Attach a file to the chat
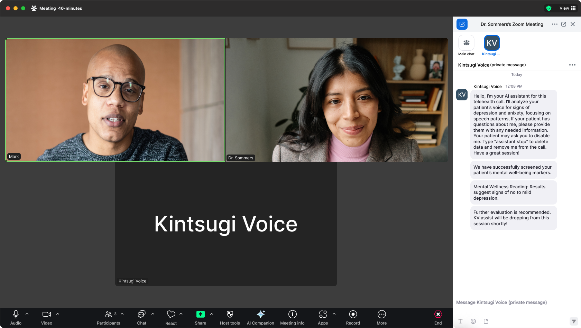 486,321
